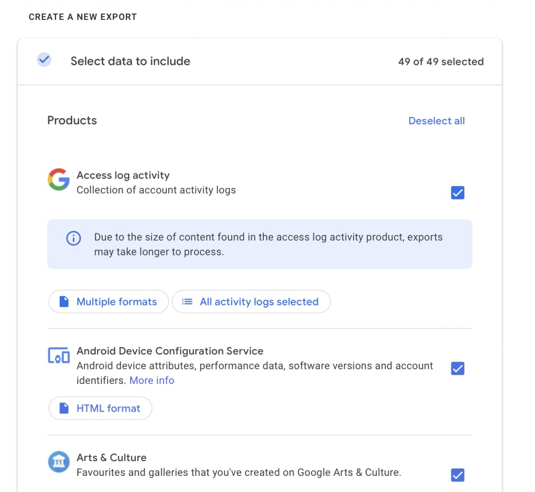Select the Access log activity title
Screen dimensions: 535x492
point(123,175)
